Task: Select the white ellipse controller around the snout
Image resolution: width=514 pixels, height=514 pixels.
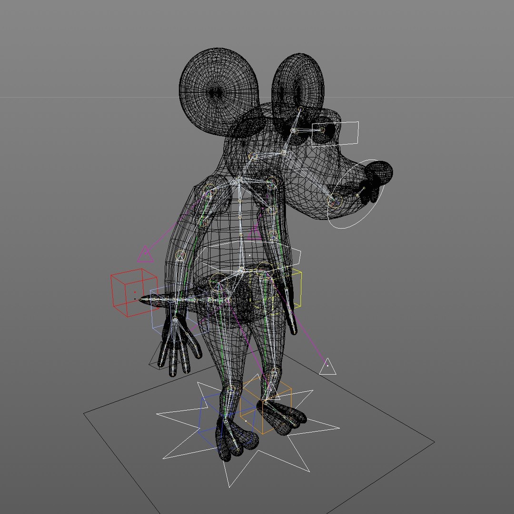Action: (x=356, y=194)
